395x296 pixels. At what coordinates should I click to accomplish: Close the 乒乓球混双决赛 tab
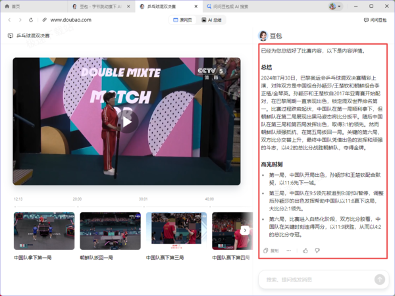tap(196, 7)
